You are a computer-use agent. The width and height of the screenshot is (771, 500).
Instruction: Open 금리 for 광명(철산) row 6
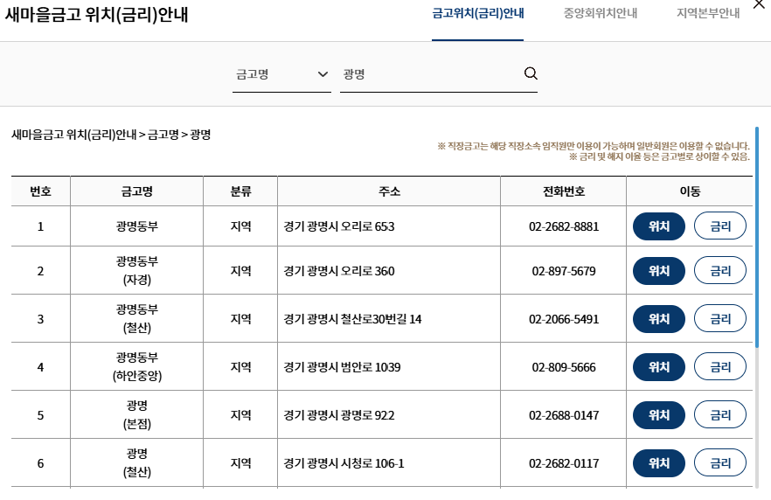coord(720,462)
